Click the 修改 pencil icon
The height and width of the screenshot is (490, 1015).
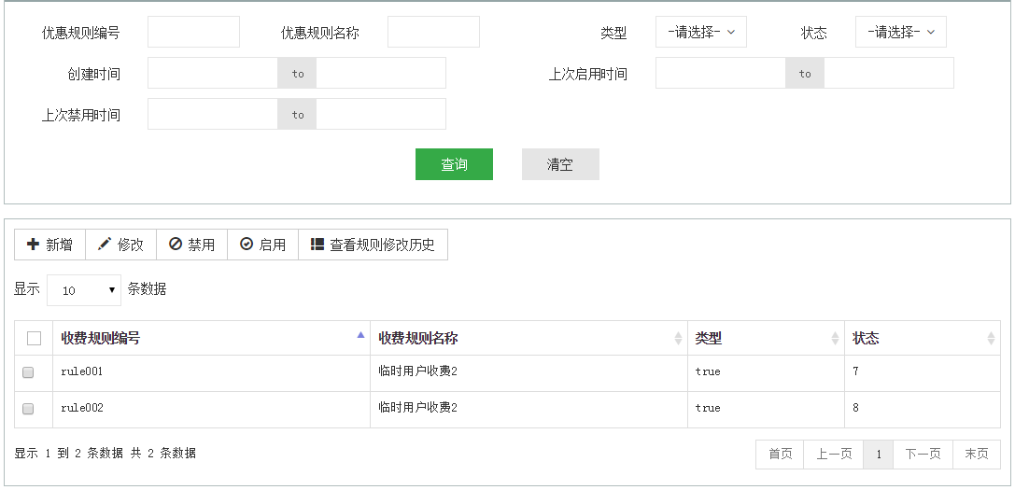click(105, 244)
